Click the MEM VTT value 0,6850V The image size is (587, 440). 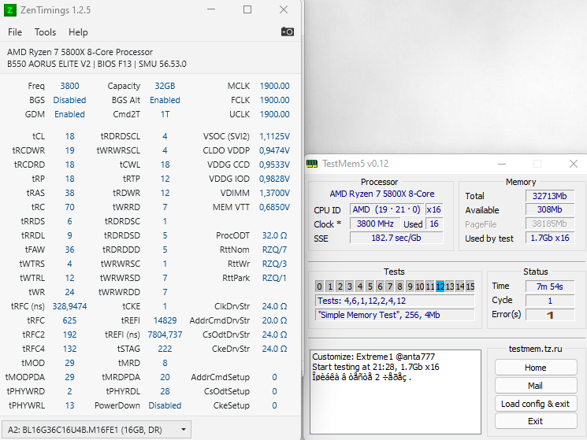274,207
